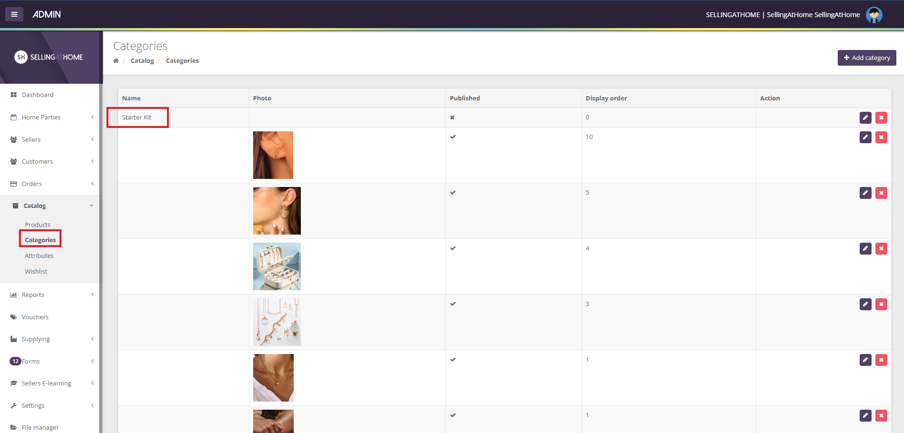
Task: Click the File manager folder icon
Action: (x=13, y=427)
